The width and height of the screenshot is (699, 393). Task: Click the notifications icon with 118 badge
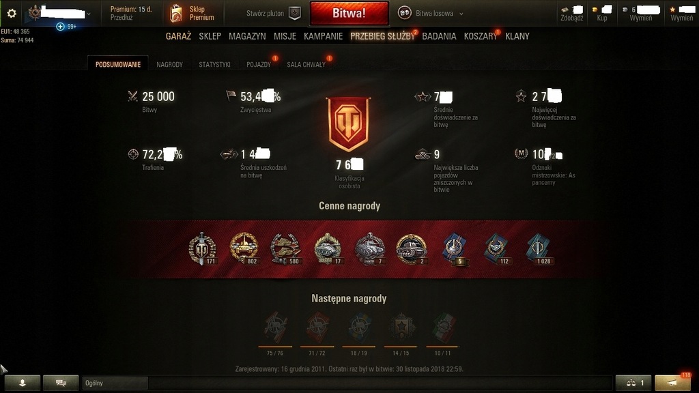tap(672, 383)
